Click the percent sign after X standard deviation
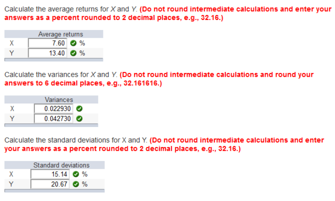335x201 pixels. click(85, 174)
